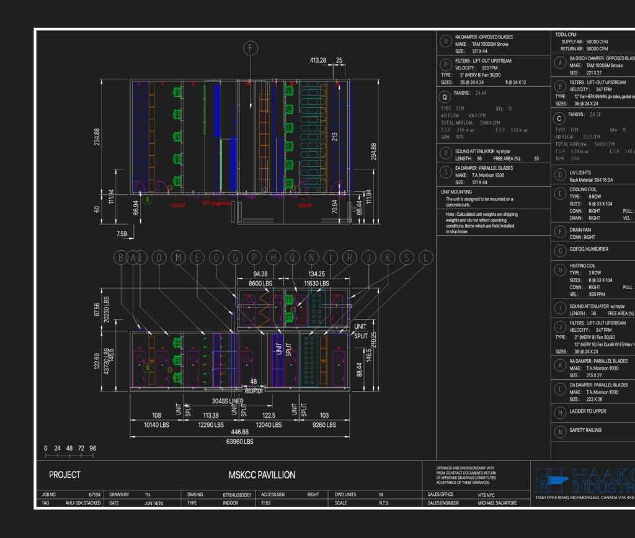Click the 12290 LBS section weight

[211, 425]
